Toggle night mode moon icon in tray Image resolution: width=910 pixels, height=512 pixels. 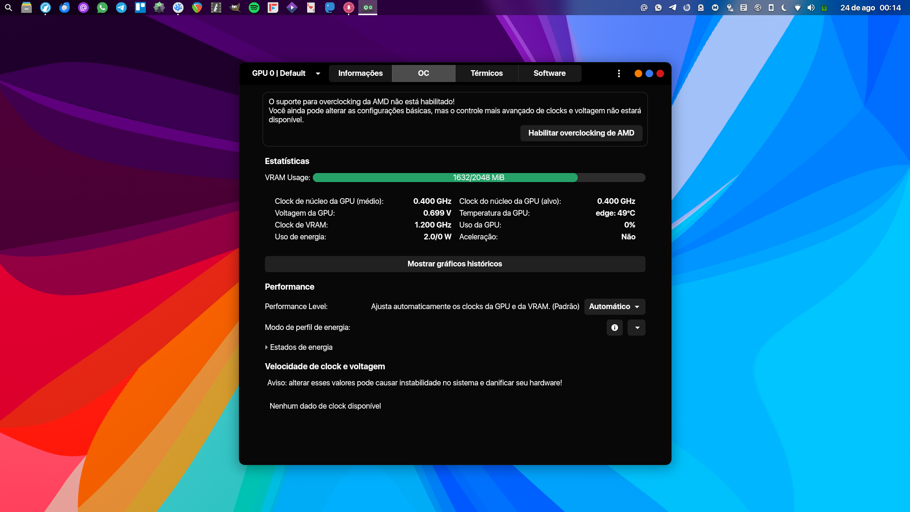[x=784, y=8]
